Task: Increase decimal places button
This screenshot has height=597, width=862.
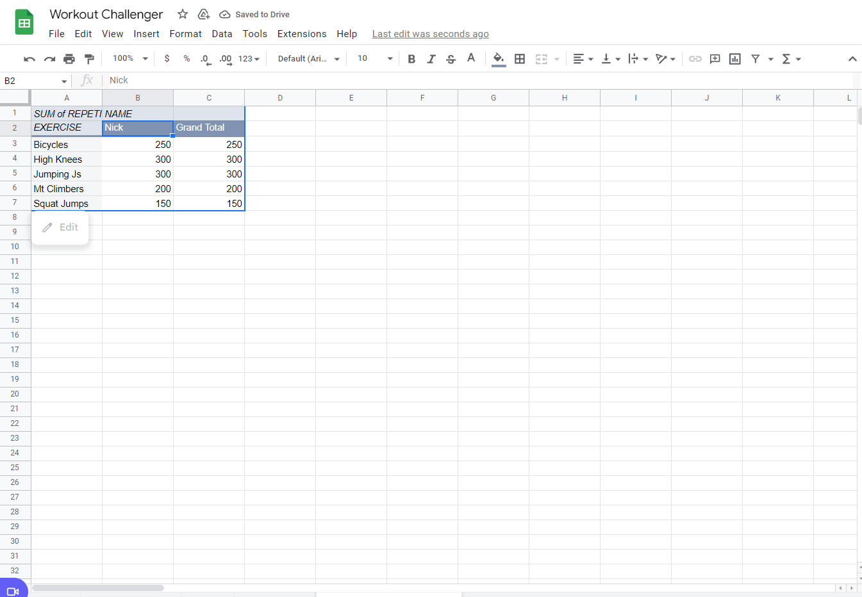Action: coord(226,59)
